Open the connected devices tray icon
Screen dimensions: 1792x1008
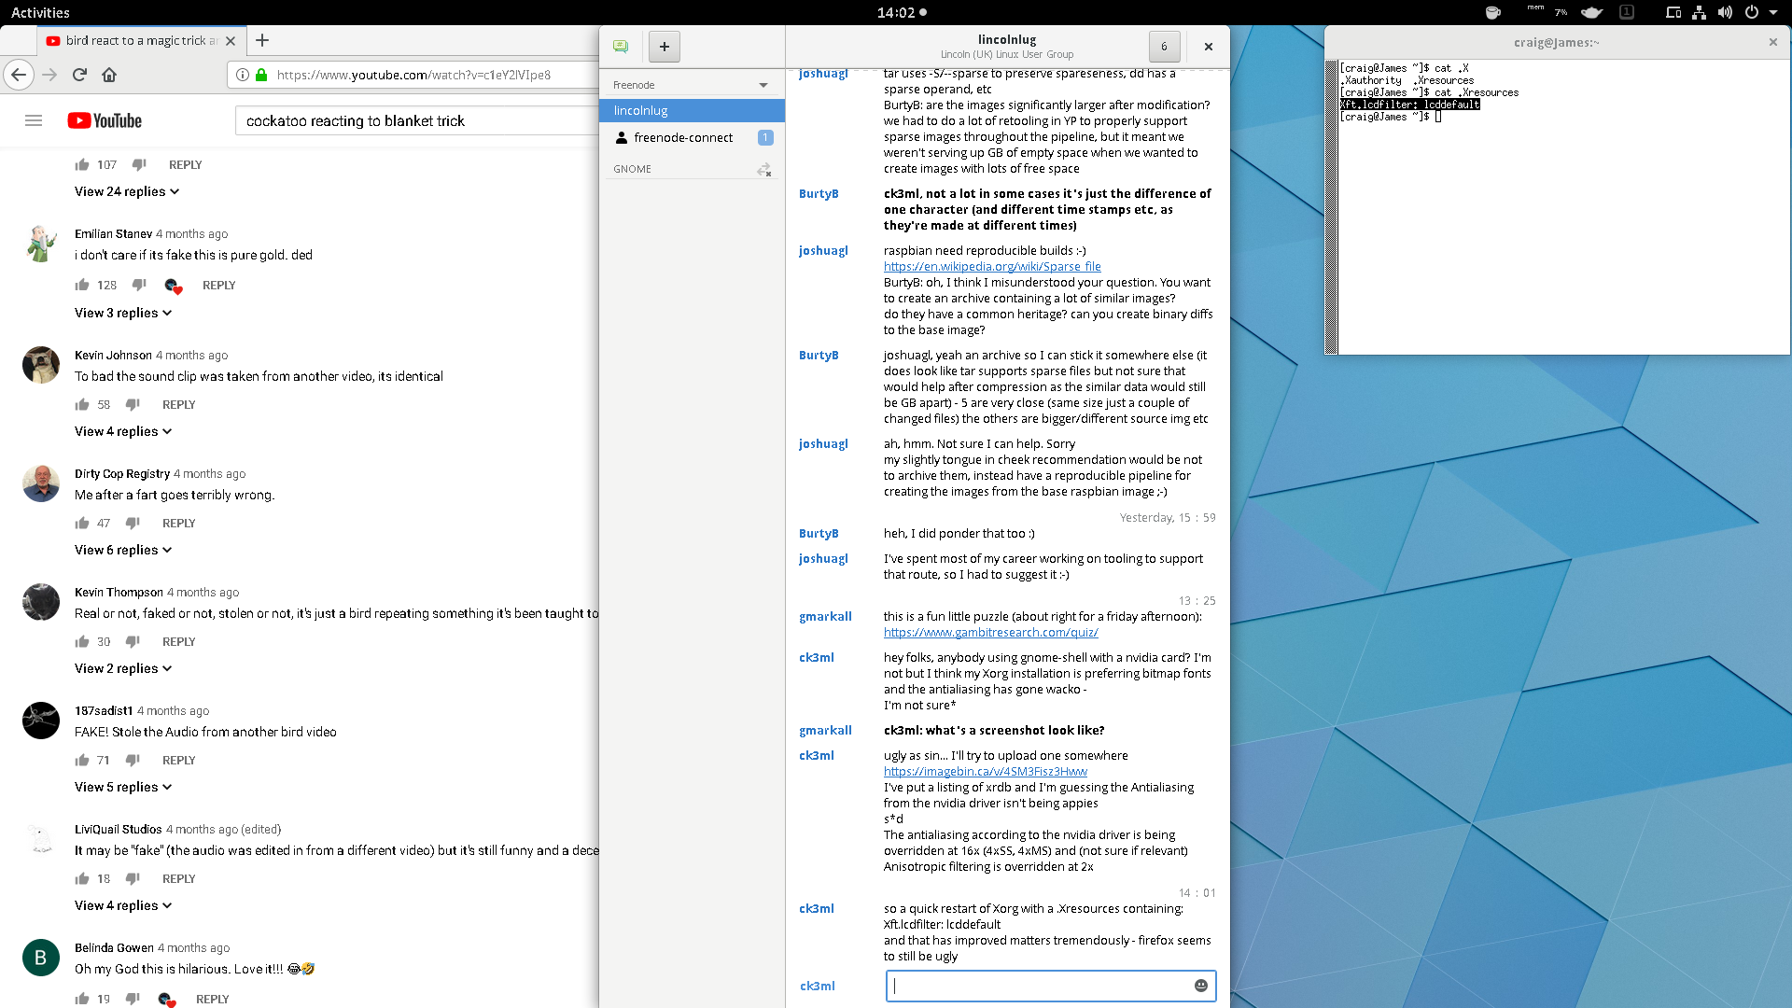click(1673, 12)
